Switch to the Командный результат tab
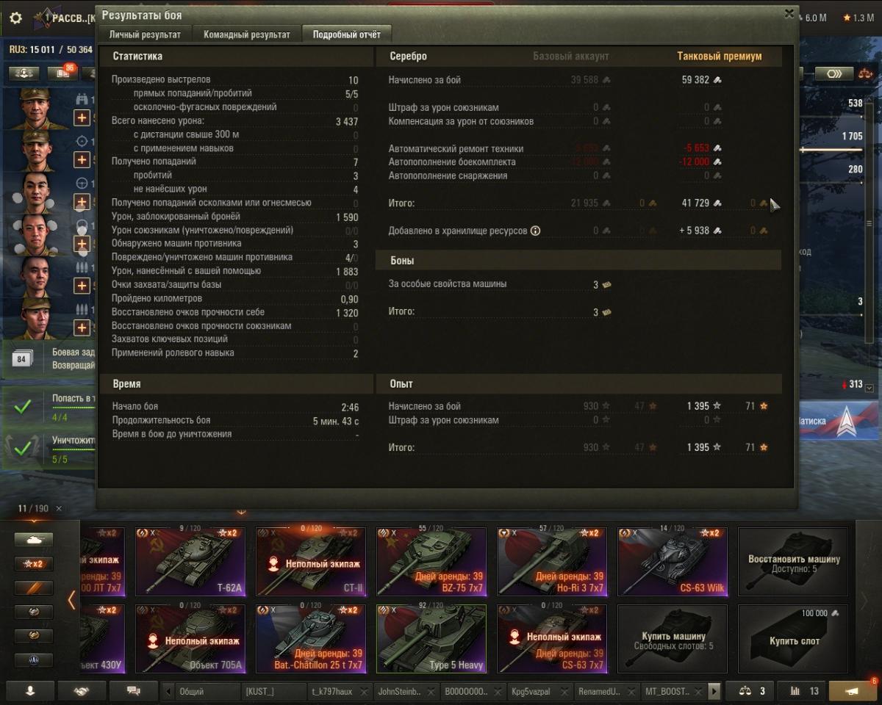Viewport: 882px width, 705px height. tap(246, 35)
